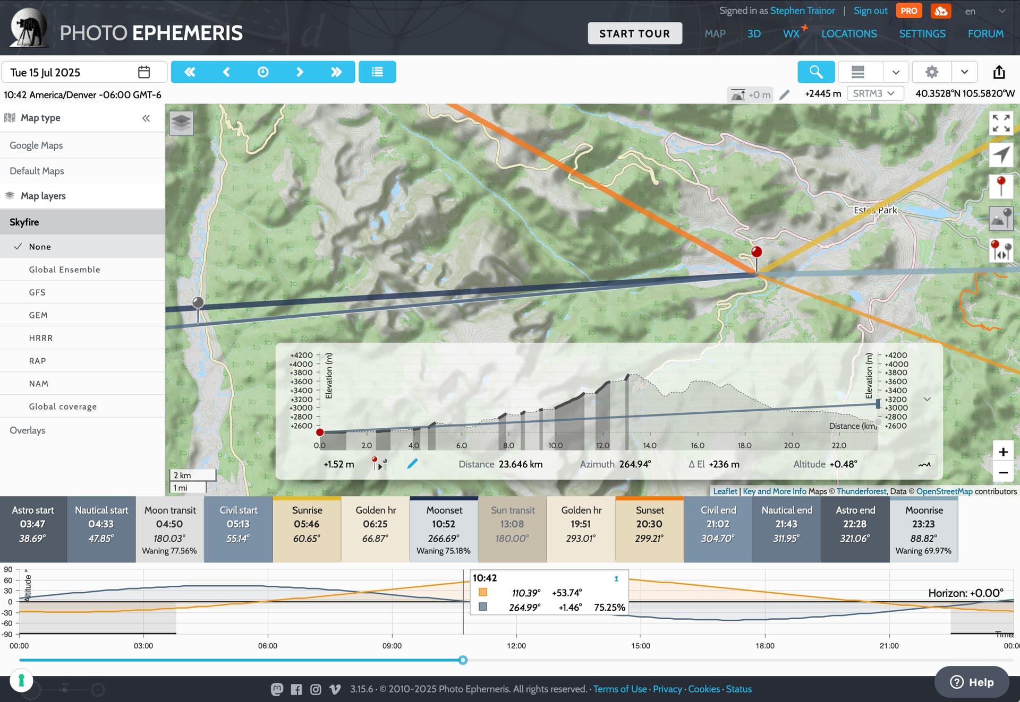Toggle the elevation profile chart icon

click(x=924, y=464)
